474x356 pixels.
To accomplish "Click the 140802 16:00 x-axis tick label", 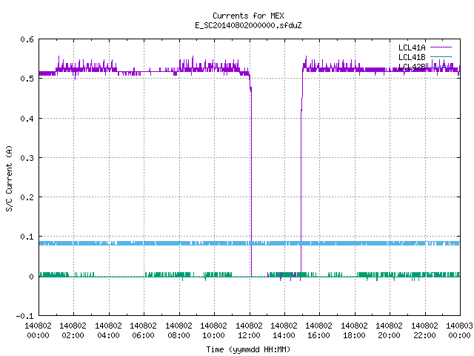I will pyautogui.click(x=318, y=331).
